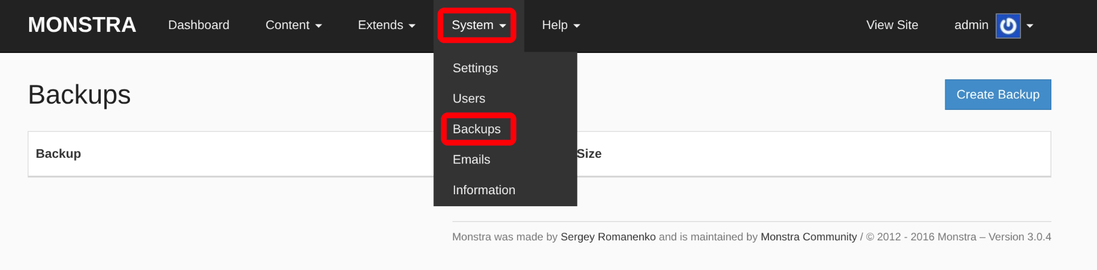1097x270 pixels.
Task: Click the caret arrow beside admin avatar
Action: coord(1030,26)
